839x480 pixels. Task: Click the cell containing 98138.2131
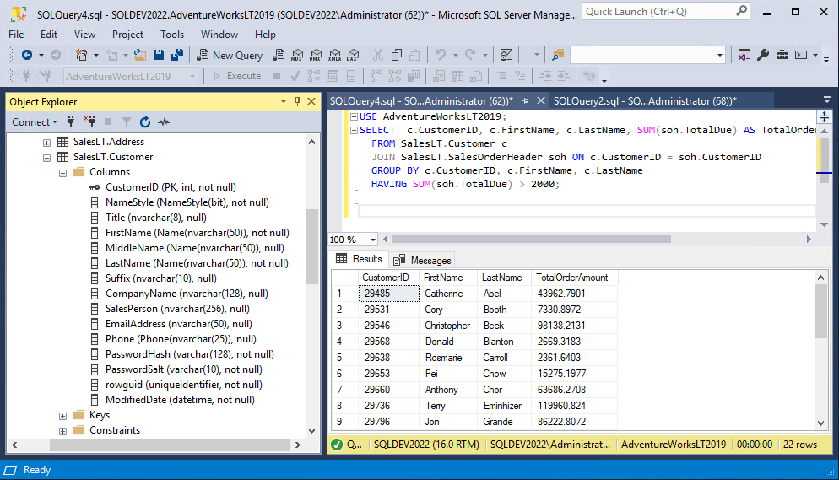(x=574, y=326)
